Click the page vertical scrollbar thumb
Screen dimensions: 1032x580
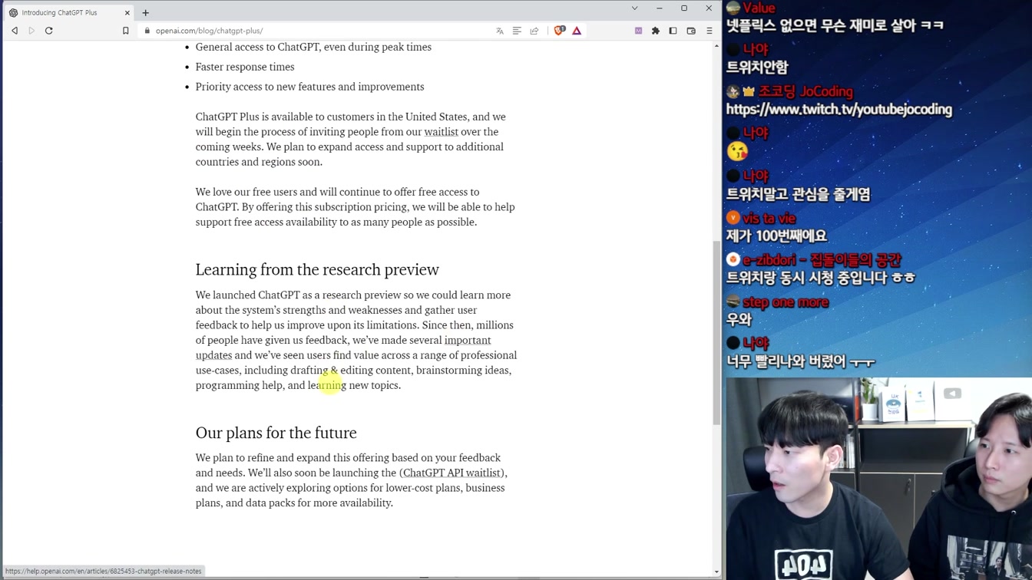(716, 332)
